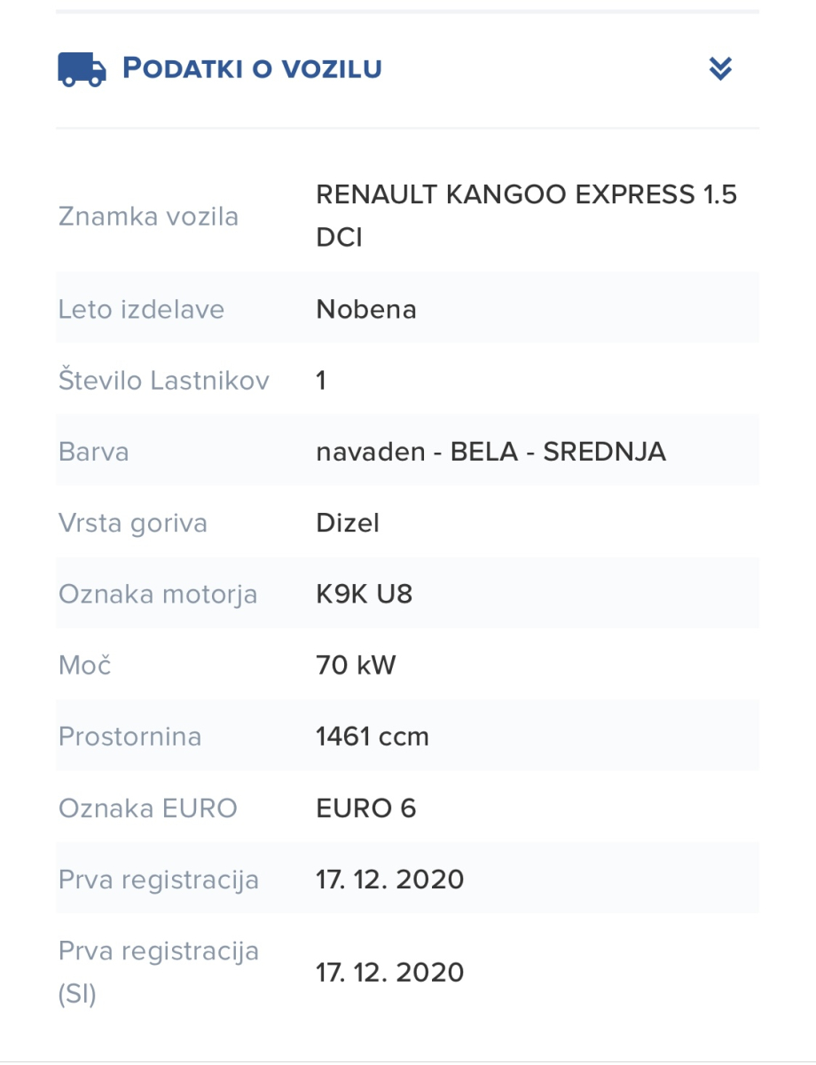Collapse section with double chevron arrow
Viewport: 816px width, 1065px height.
click(720, 68)
